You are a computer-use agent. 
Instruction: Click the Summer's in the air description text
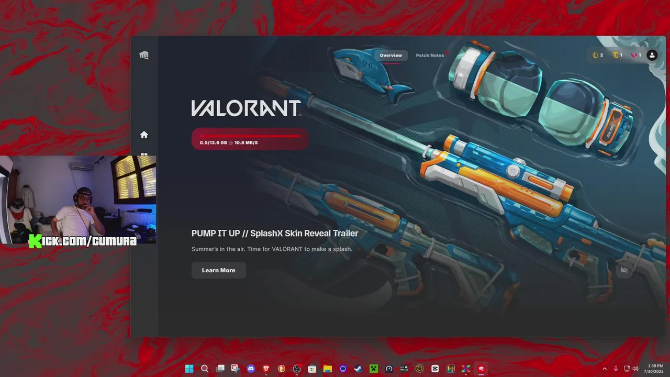[x=272, y=249]
